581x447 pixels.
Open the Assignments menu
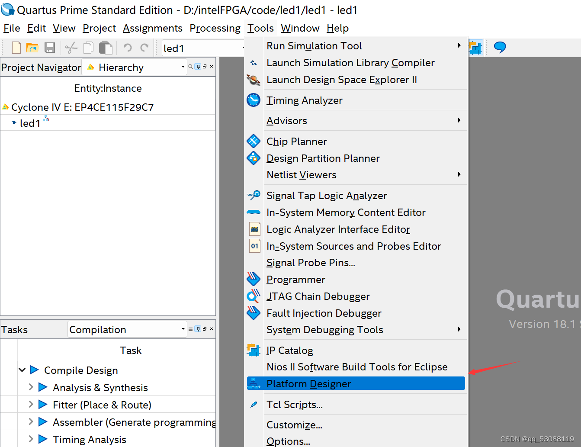(x=153, y=28)
